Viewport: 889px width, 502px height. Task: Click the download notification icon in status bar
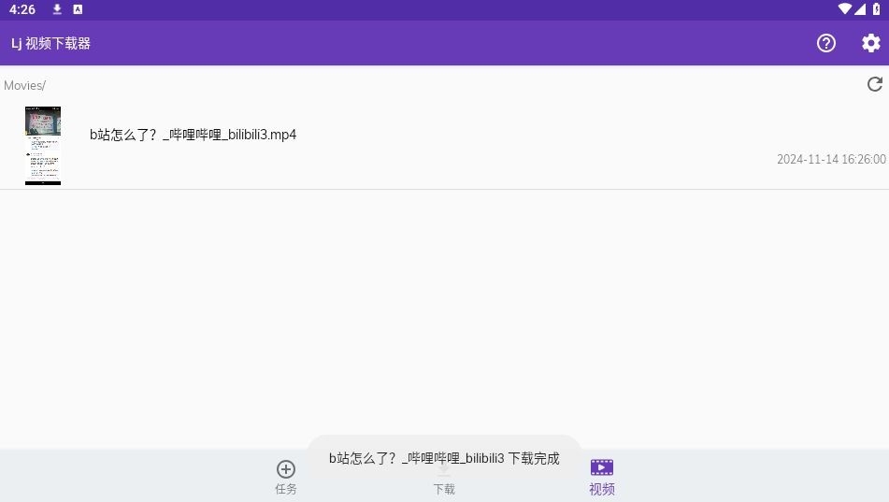[57, 9]
